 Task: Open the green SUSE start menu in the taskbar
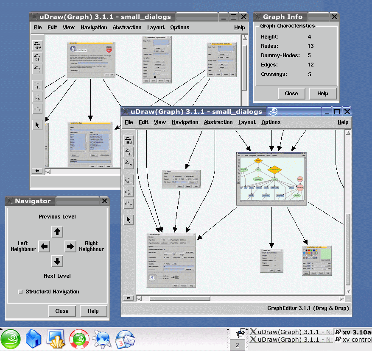(11, 339)
